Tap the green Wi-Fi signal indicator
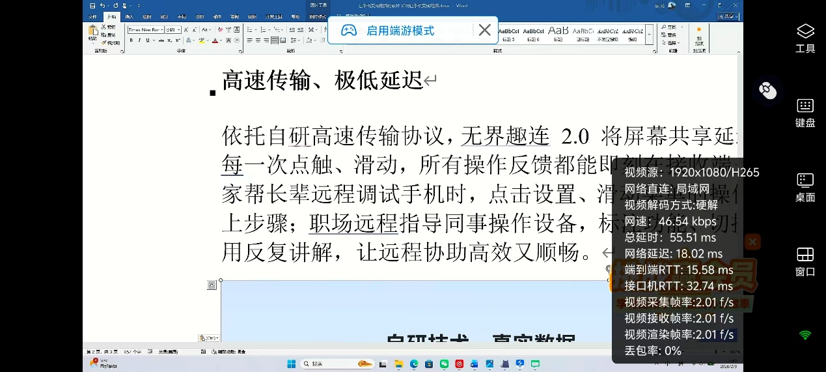826x372 pixels. (805, 335)
